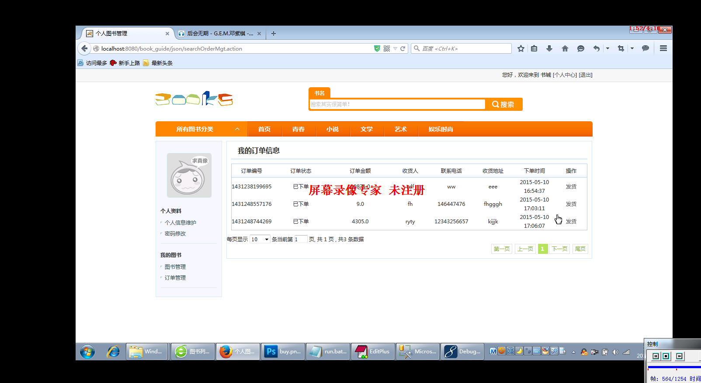Toggle the moon half/full-width IME button
The width and height of the screenshot is (701, 383).
[x=519, y=351]
